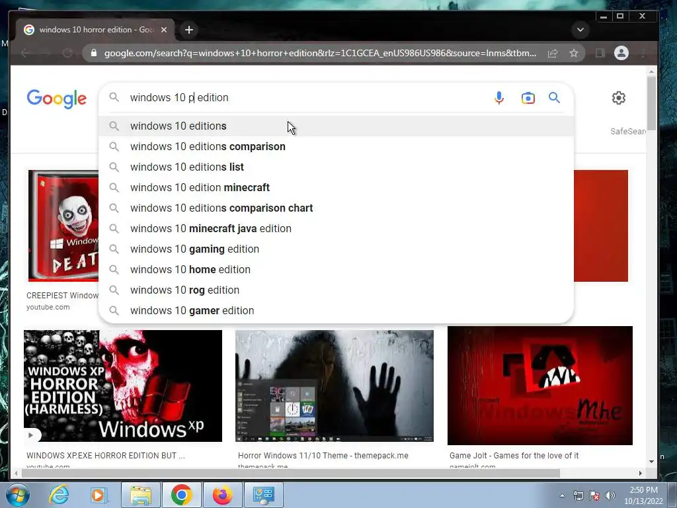Open a new tab with plus button
The height and width of the screenshot is (508, 677).
(188, 30)
